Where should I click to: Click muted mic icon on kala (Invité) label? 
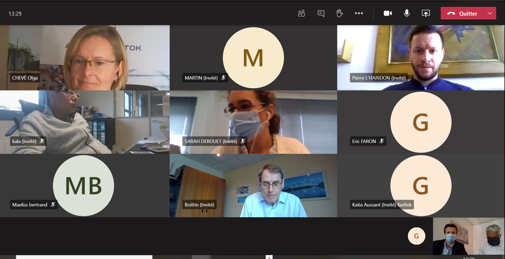[42, 141]
